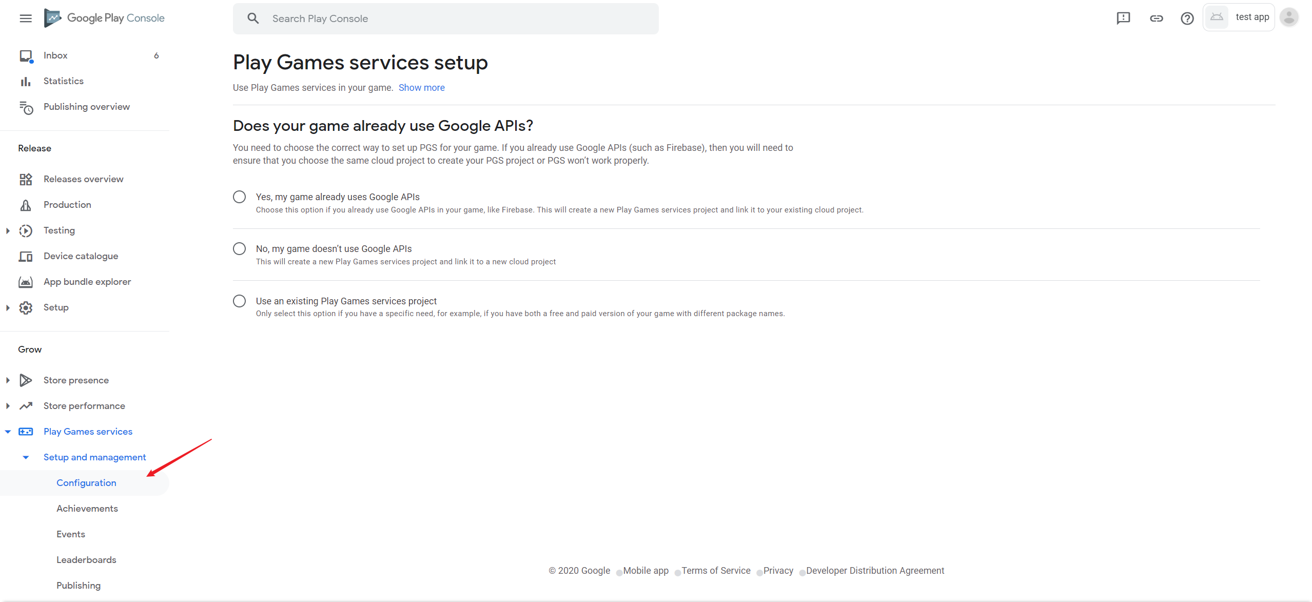
Task: Open Terms of Service link
Action: [716, 571]
